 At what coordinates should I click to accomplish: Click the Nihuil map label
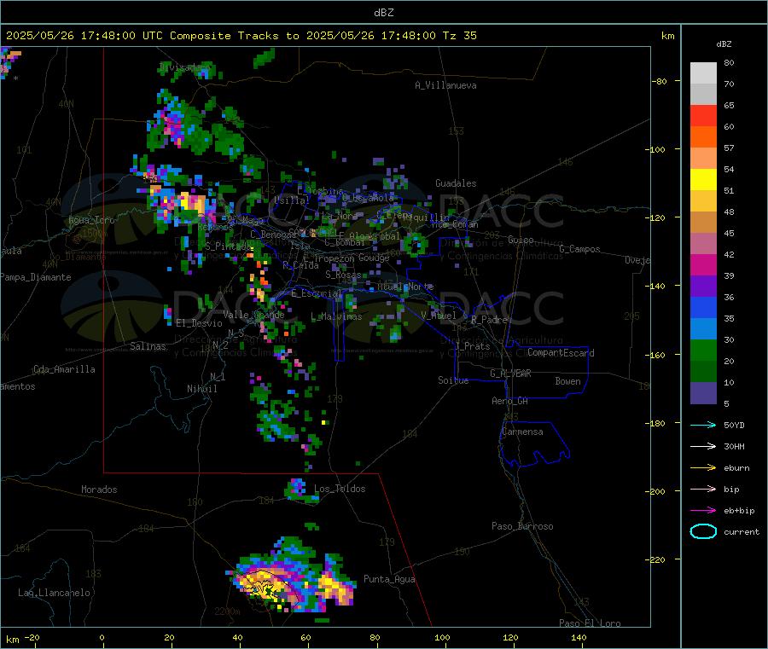tap(202, 389)
